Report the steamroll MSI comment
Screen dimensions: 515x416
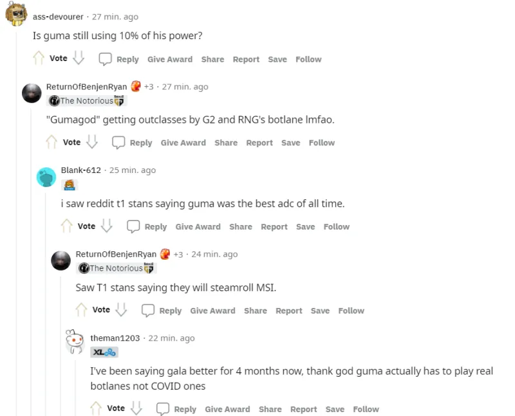pyautogui.click(x=288, y=311)
